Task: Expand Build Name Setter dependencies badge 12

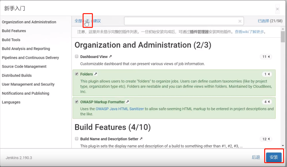Action: [266, 139]
